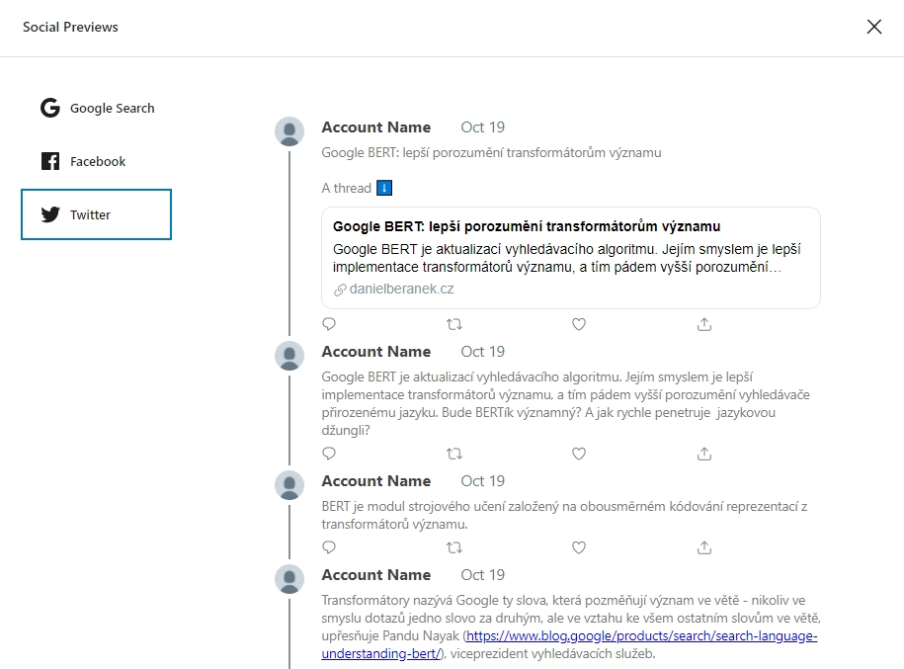Click like heart under third tweet

[x=579, y=547]
